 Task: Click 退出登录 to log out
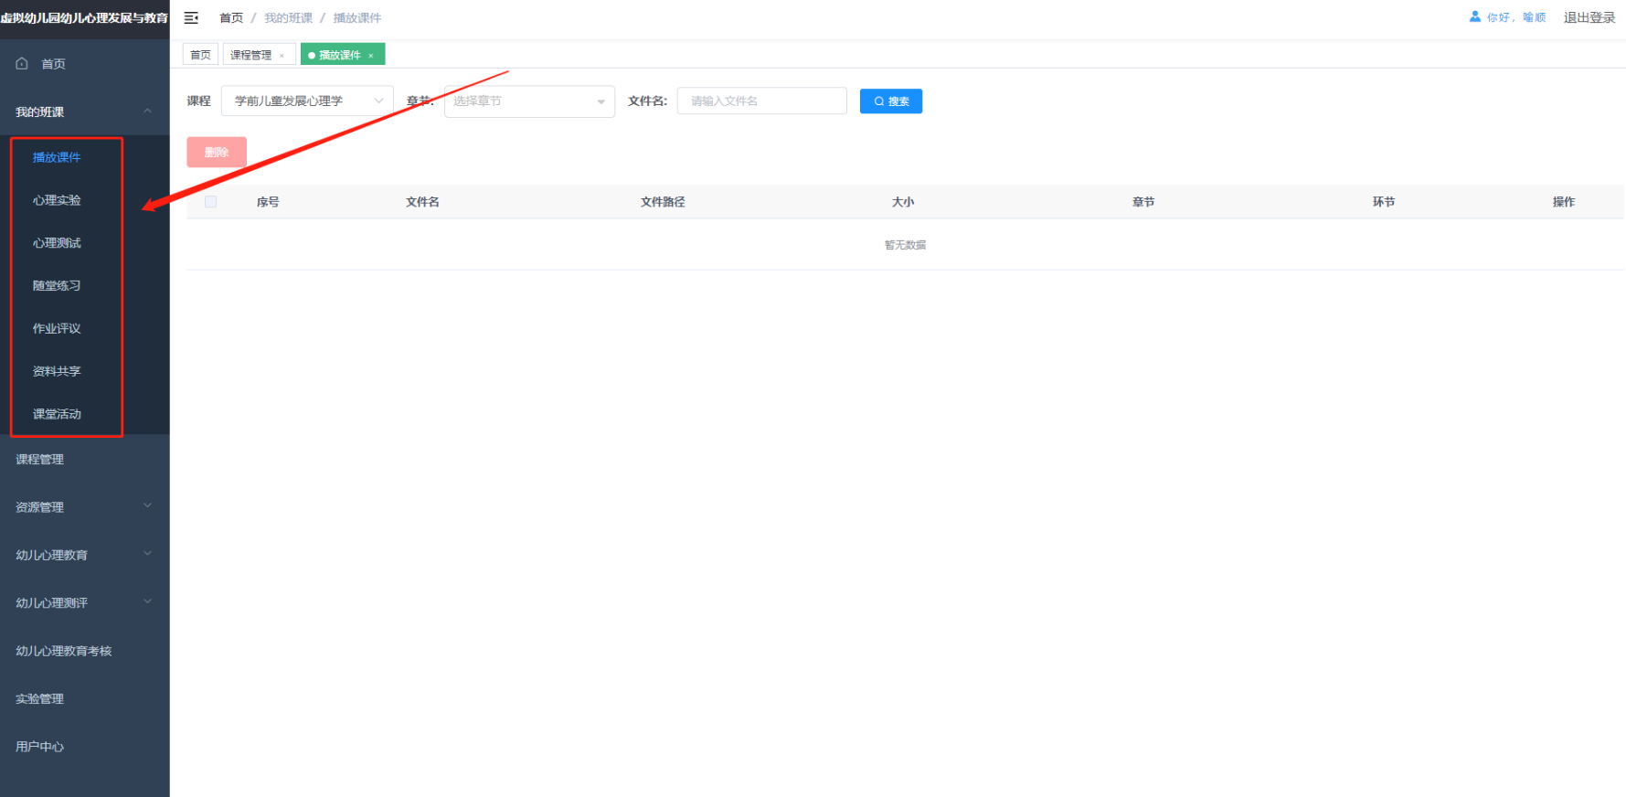click(1589, 17)
